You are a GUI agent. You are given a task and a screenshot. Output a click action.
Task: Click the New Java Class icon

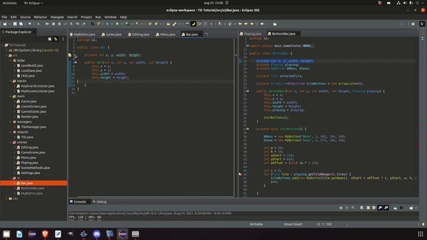coord(156,24)
